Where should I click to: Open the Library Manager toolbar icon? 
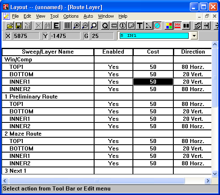coord(27,26)
